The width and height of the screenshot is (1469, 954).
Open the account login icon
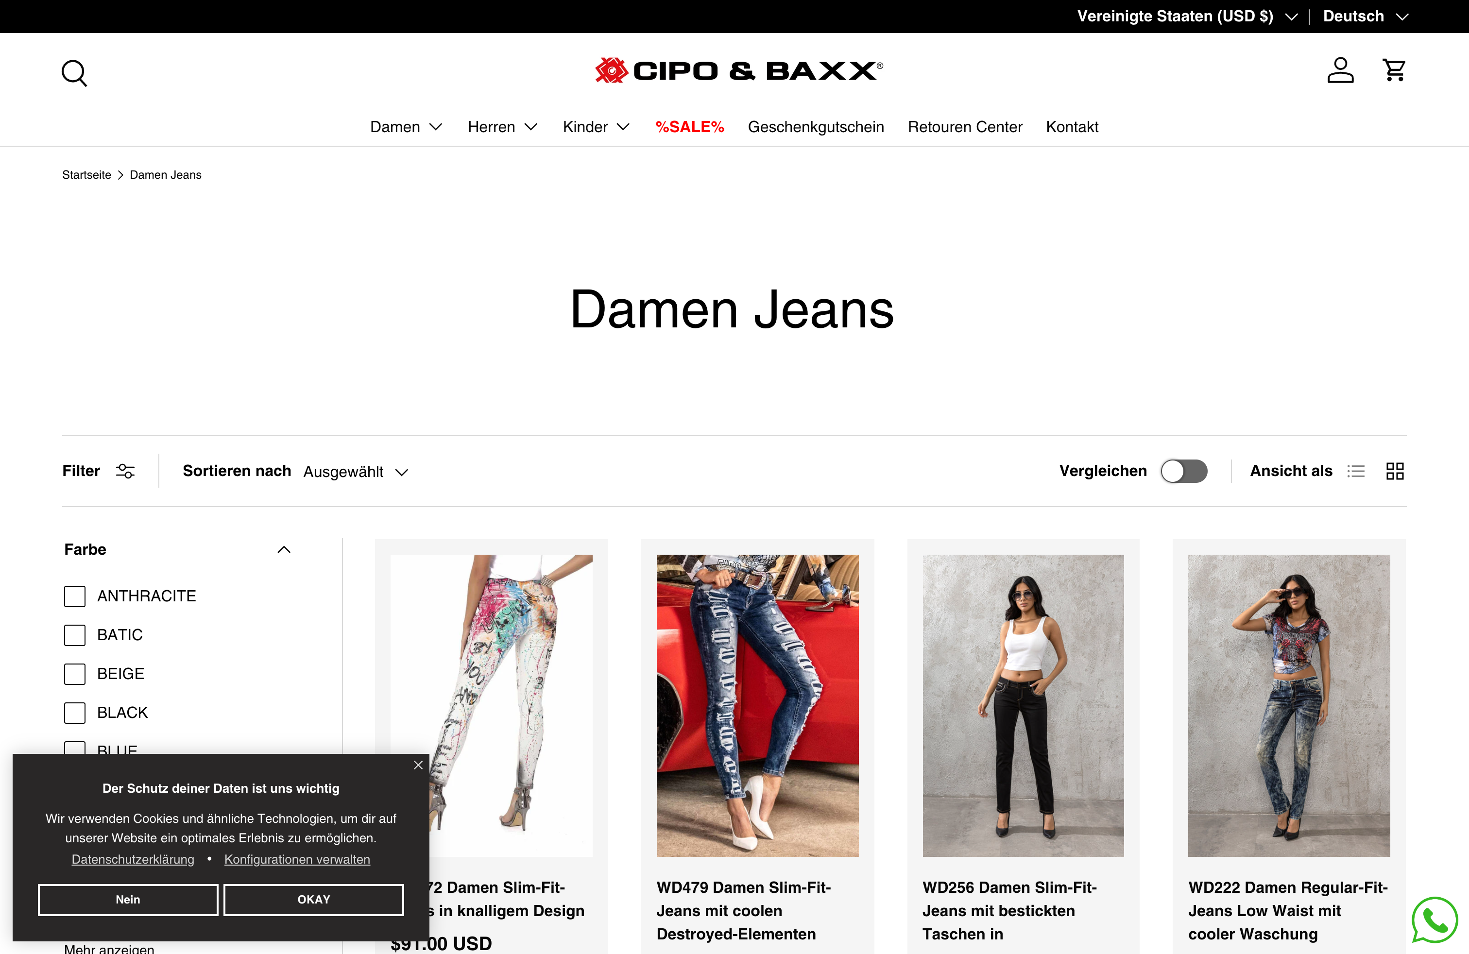click(x=1340, y=70)
